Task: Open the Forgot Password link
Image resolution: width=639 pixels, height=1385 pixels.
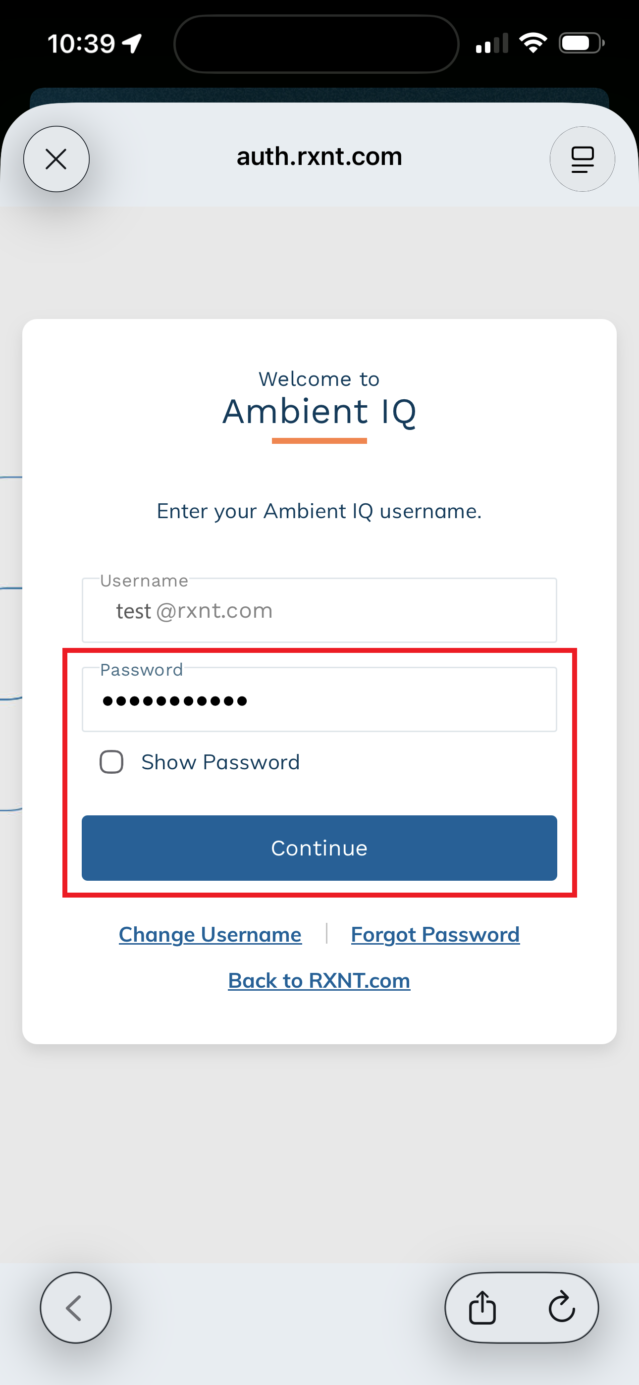Action: pos(434,934)
